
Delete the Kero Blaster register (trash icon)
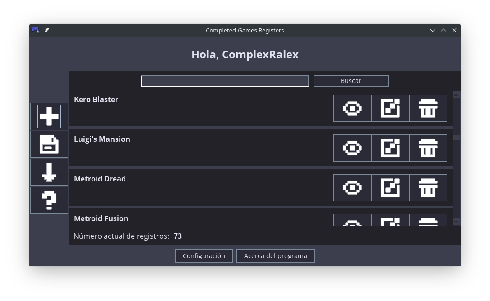click(428, 108)
